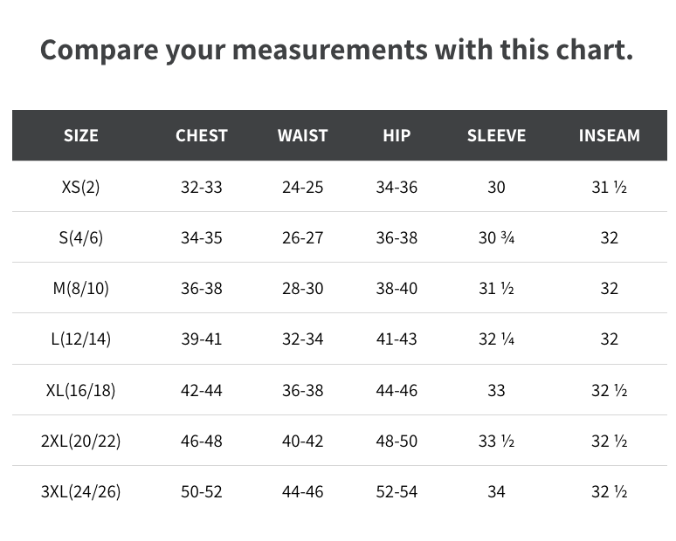Click the 3XL(24/26) size label
The height and width of the screenshot is (541, 676).
point(80,492)
